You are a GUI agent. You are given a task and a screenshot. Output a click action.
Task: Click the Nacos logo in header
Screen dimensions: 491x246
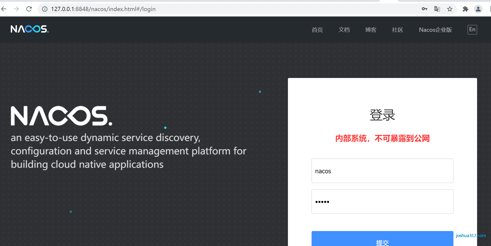click(x=30, y=29)
